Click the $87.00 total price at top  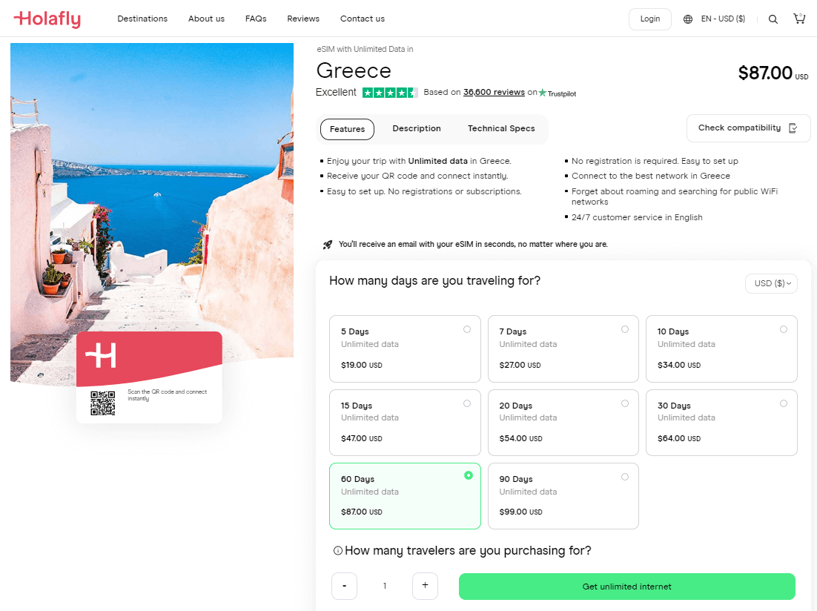tap(773, 73)
